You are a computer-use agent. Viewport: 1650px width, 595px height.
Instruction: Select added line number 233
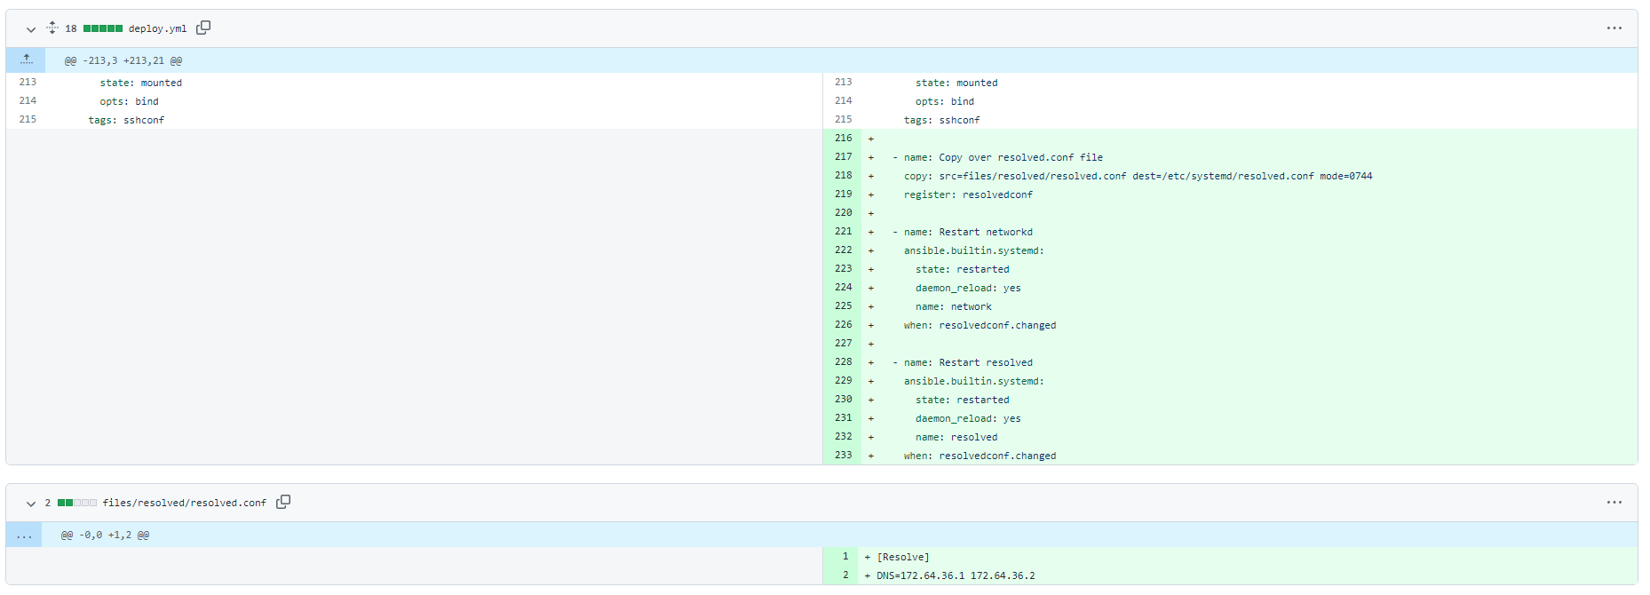pos(843,456)
